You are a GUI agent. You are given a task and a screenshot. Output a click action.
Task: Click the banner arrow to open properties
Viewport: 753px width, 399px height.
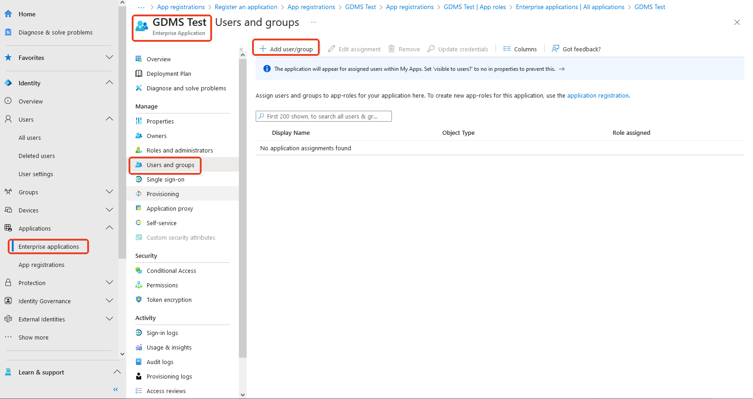pyautogui.click(x=562, y=69)
